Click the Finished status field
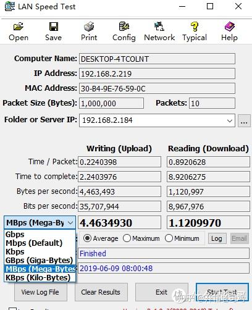 [x=164, y=253]
